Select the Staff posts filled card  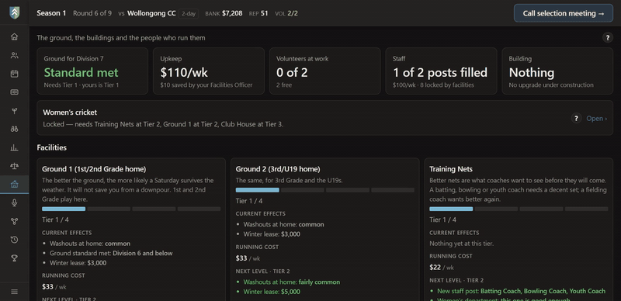pos(441,71)
